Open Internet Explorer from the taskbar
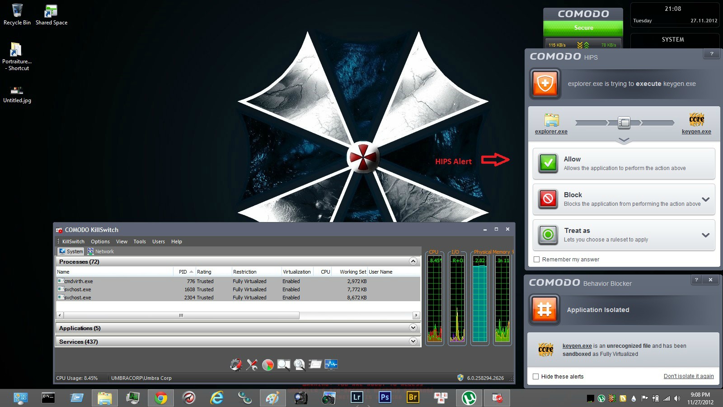This screenshot has width=723, height=407. point(217,398)
